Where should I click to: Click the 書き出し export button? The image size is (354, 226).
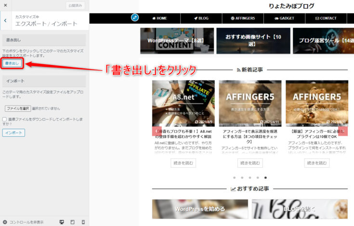pyautogui.click(x=12, y=64)
